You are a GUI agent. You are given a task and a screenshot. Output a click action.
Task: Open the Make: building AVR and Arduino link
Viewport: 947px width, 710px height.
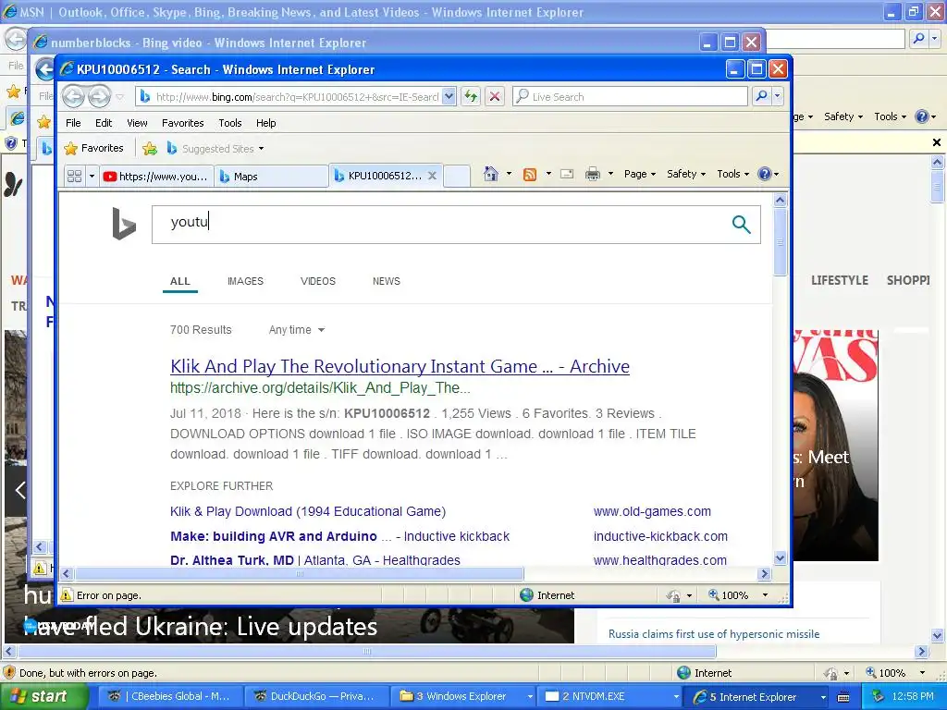click(340, 536)
